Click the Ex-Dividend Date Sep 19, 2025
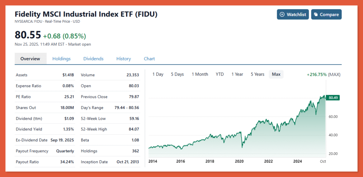The width and height of the screenshot is (363, 177). point(62,140)
